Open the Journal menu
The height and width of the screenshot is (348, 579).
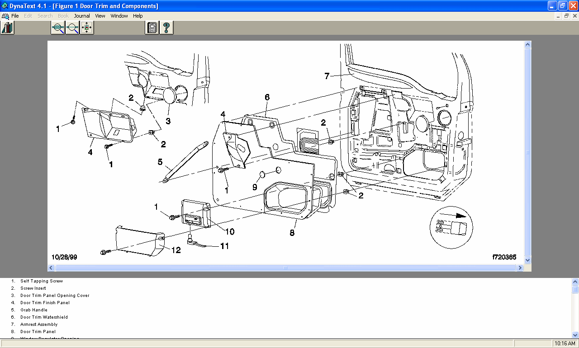pos(82,16)
